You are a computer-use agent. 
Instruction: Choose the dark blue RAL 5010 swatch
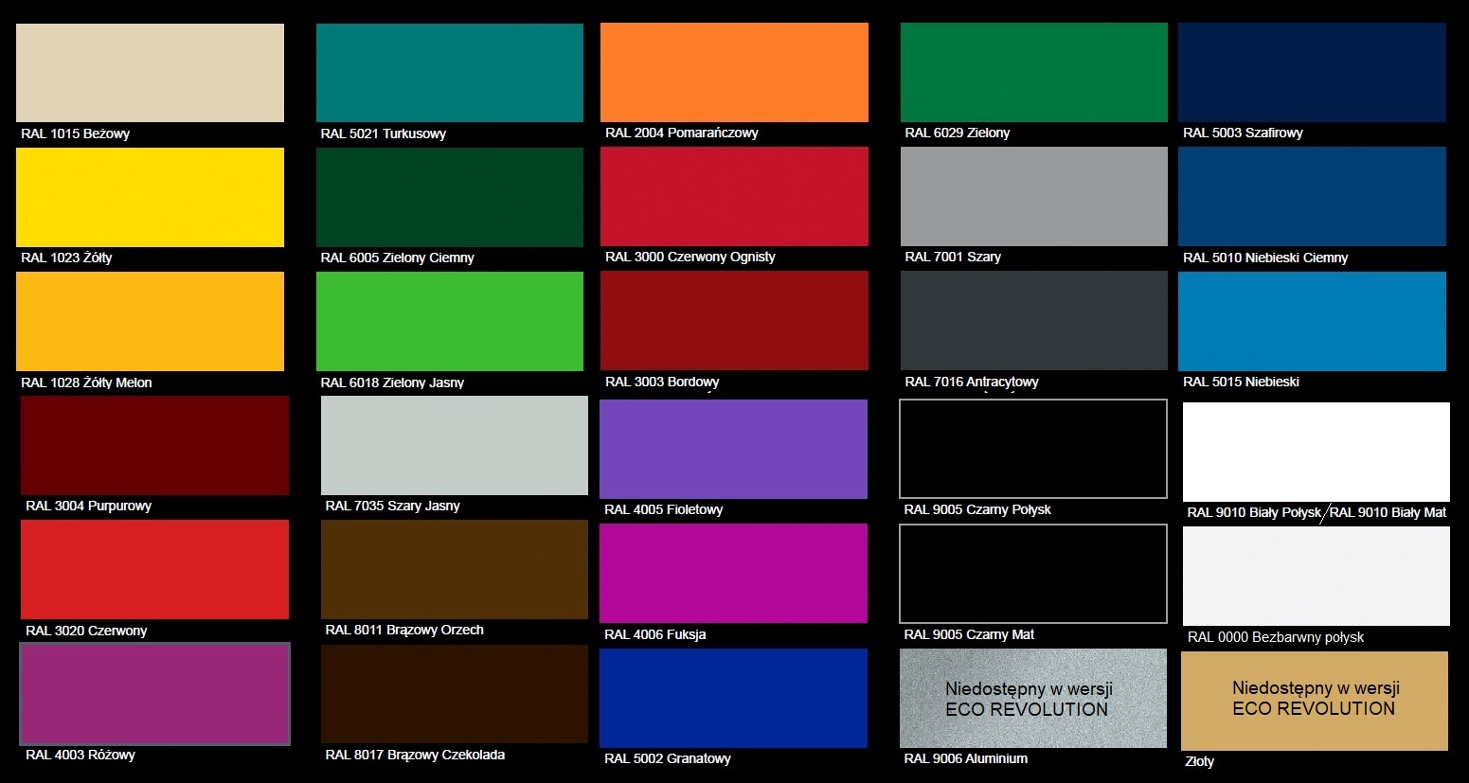(1312, 196)
